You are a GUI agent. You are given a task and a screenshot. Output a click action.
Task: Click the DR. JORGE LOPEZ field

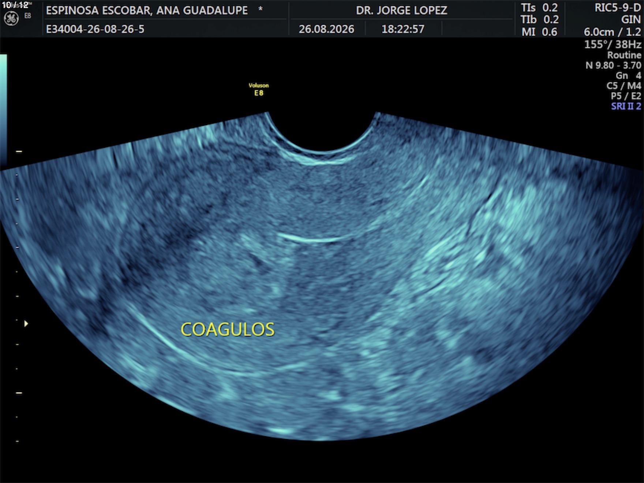pos(401,10)
